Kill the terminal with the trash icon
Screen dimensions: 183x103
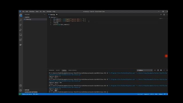pos(161,70)
